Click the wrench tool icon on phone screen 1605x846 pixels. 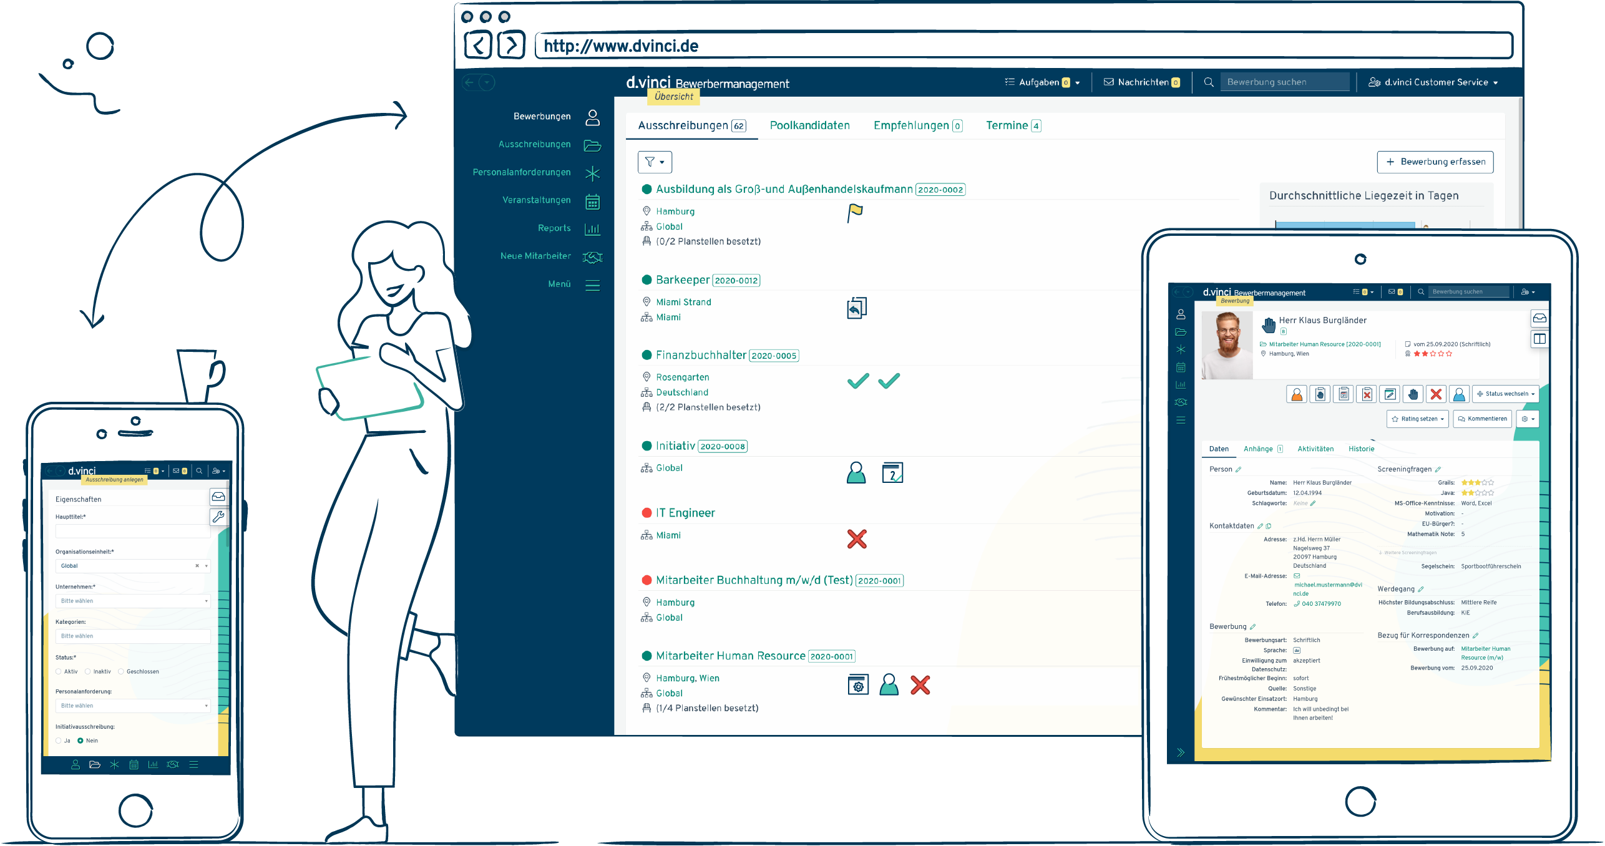[x=218, y=517]
